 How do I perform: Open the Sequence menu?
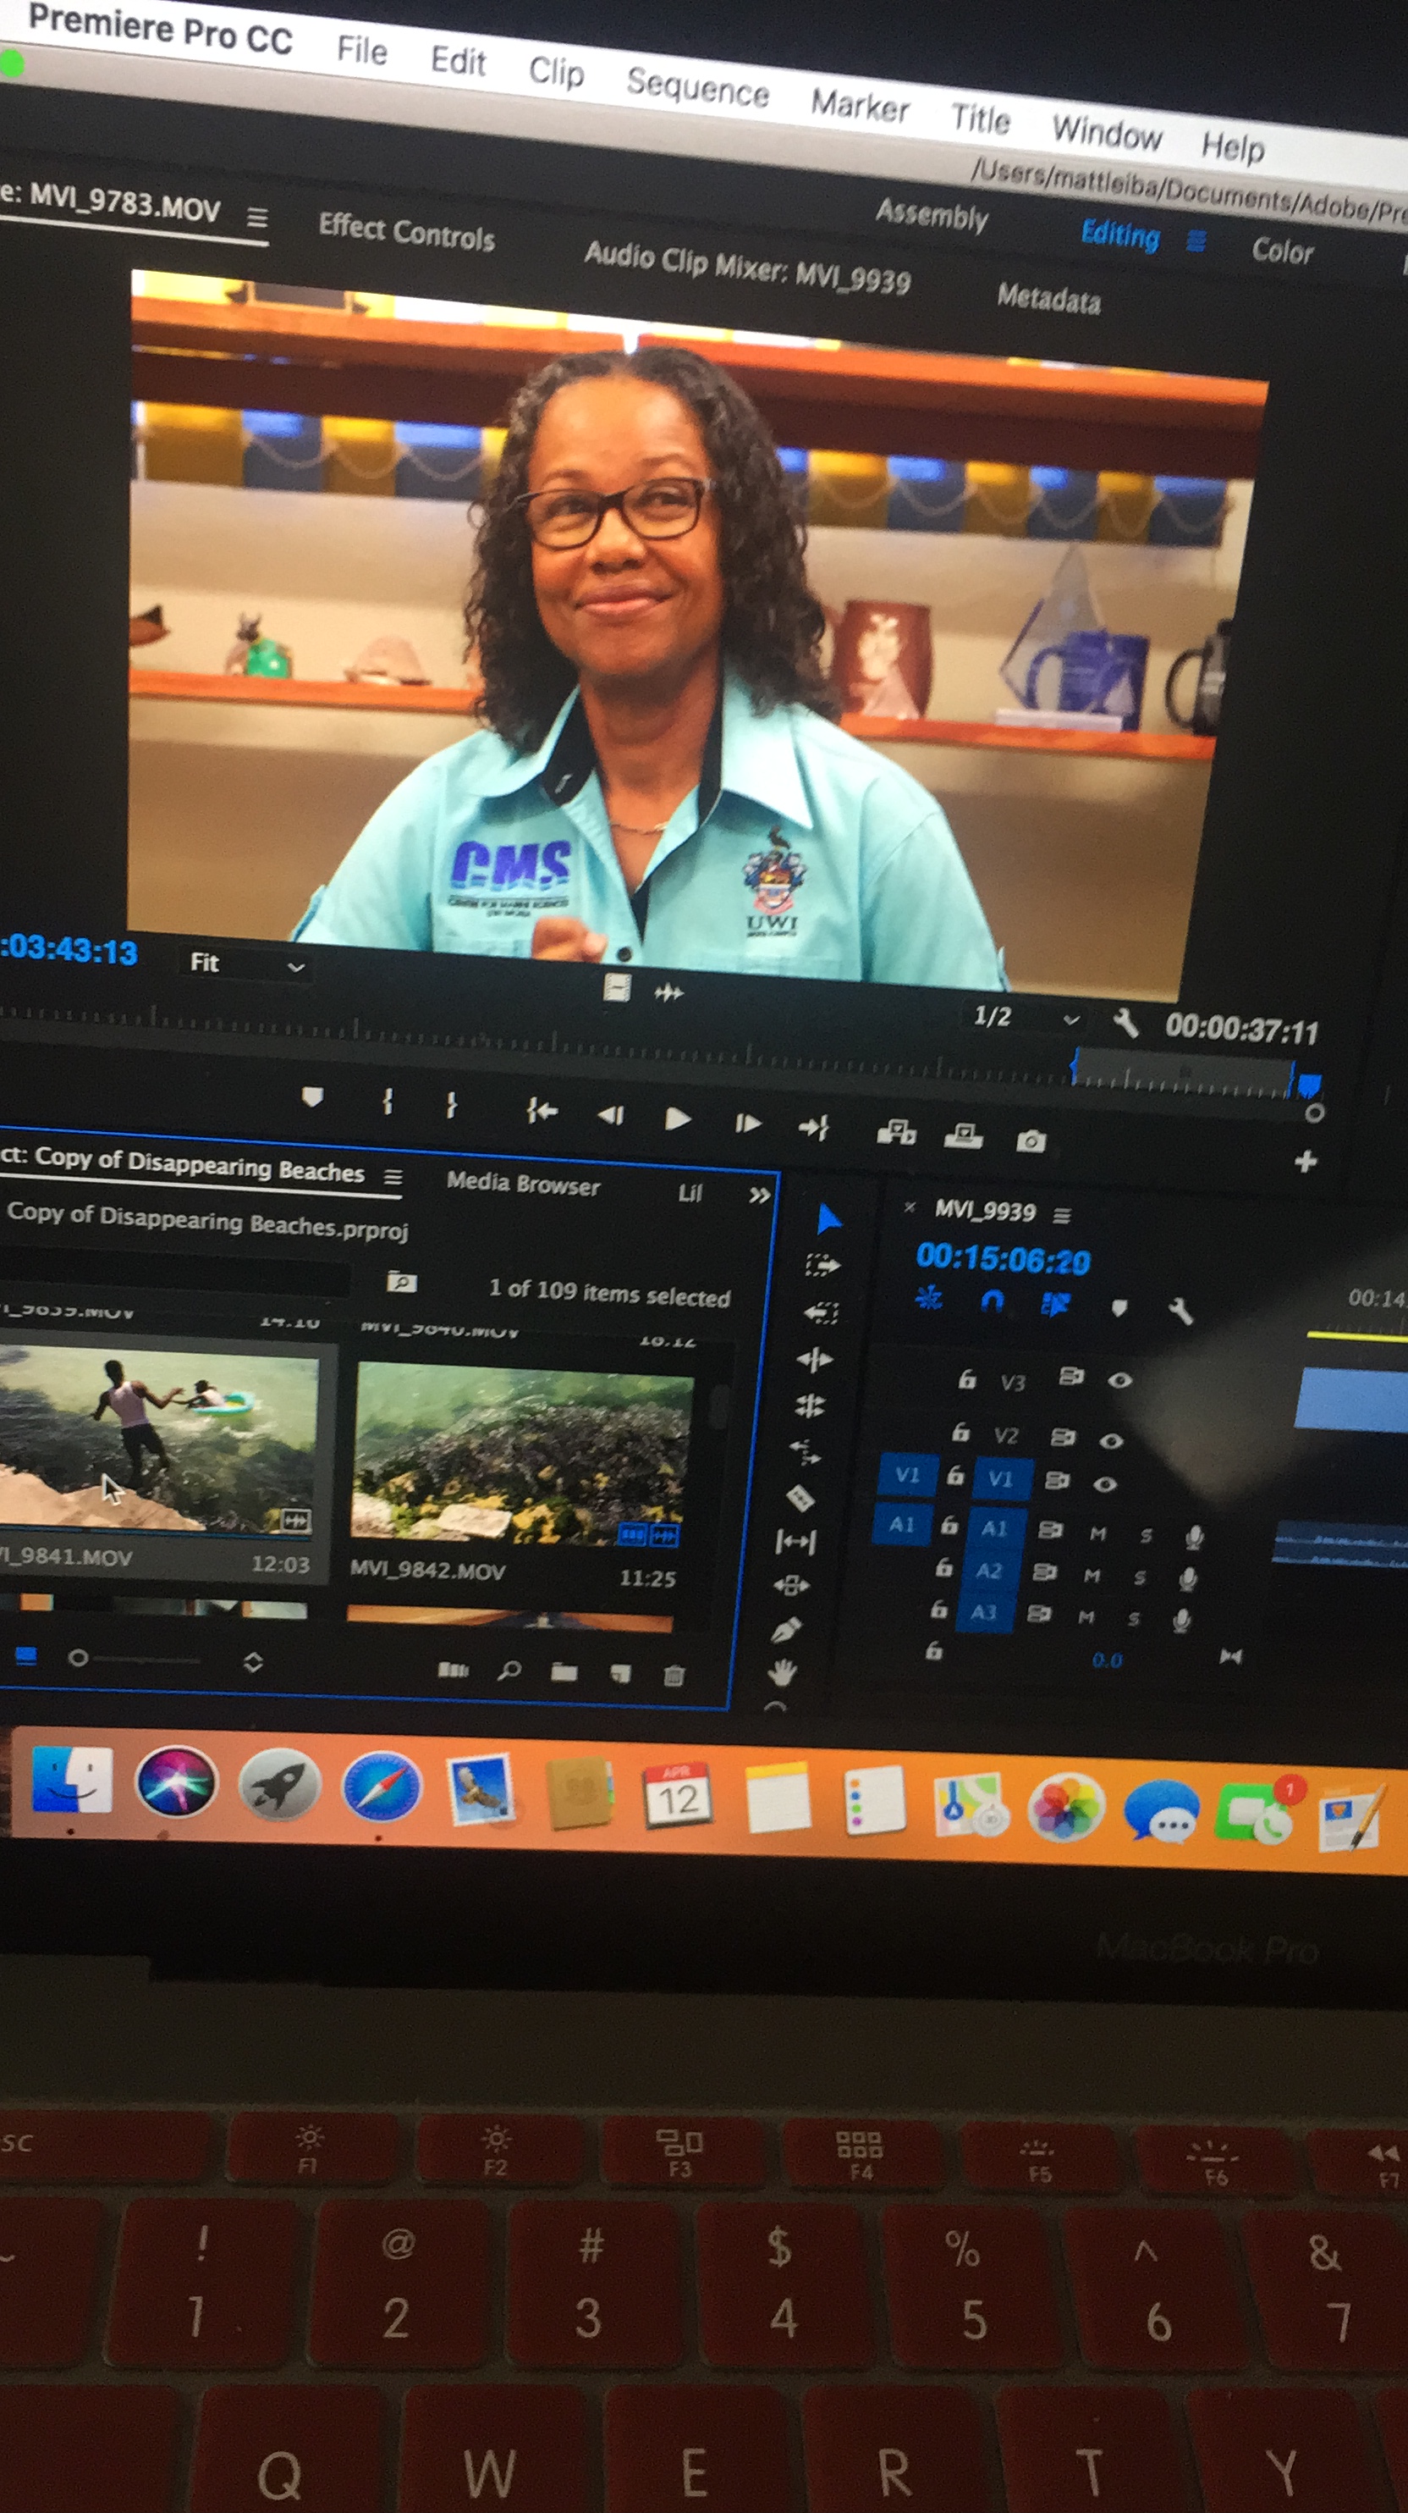click(697, 88)
